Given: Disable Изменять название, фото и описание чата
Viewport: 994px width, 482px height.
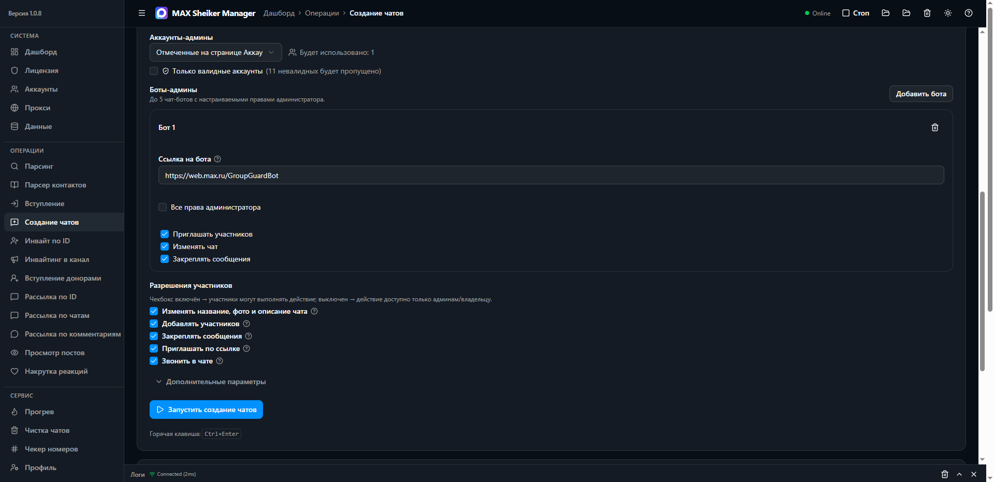Looking at the screenshot, I should [154, 311].
